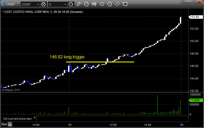Click the 04 date label on time axis
Screen dimensions: 204x128
pyautogui.click(x=182, y=125)
